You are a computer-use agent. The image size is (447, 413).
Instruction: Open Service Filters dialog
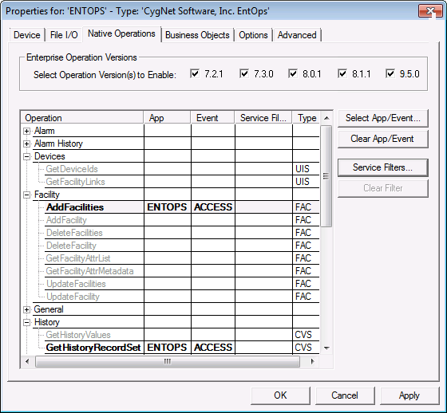(x=383, y=167)
